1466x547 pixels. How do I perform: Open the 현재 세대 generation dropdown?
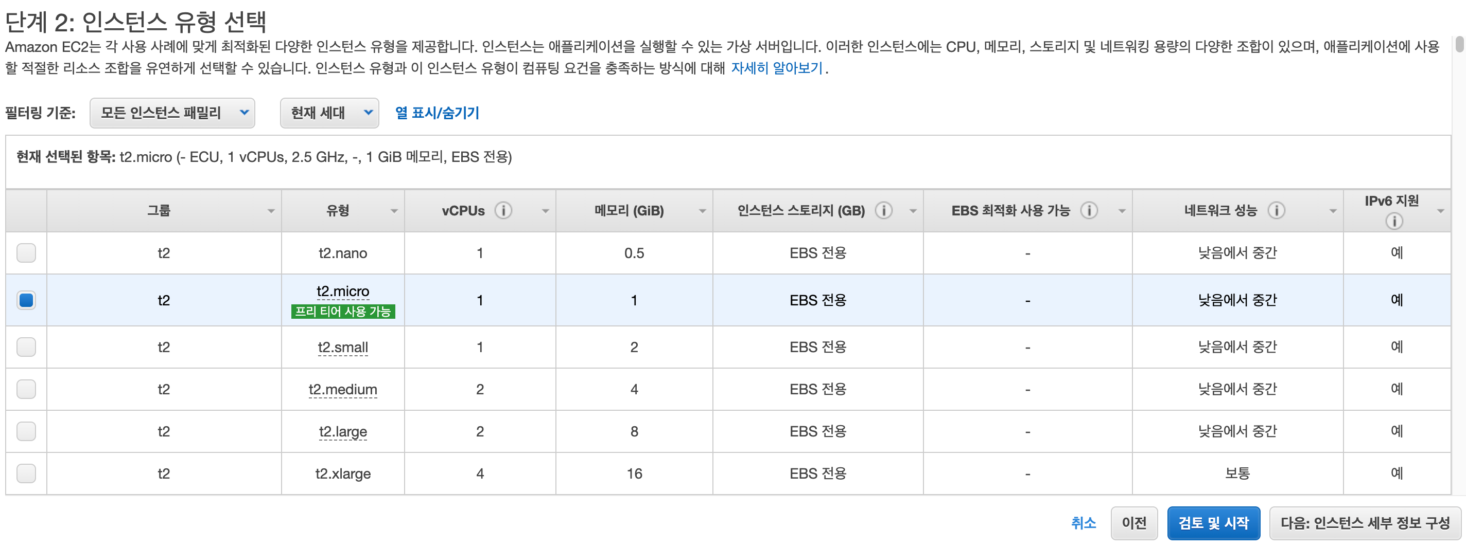coord(329,113)
